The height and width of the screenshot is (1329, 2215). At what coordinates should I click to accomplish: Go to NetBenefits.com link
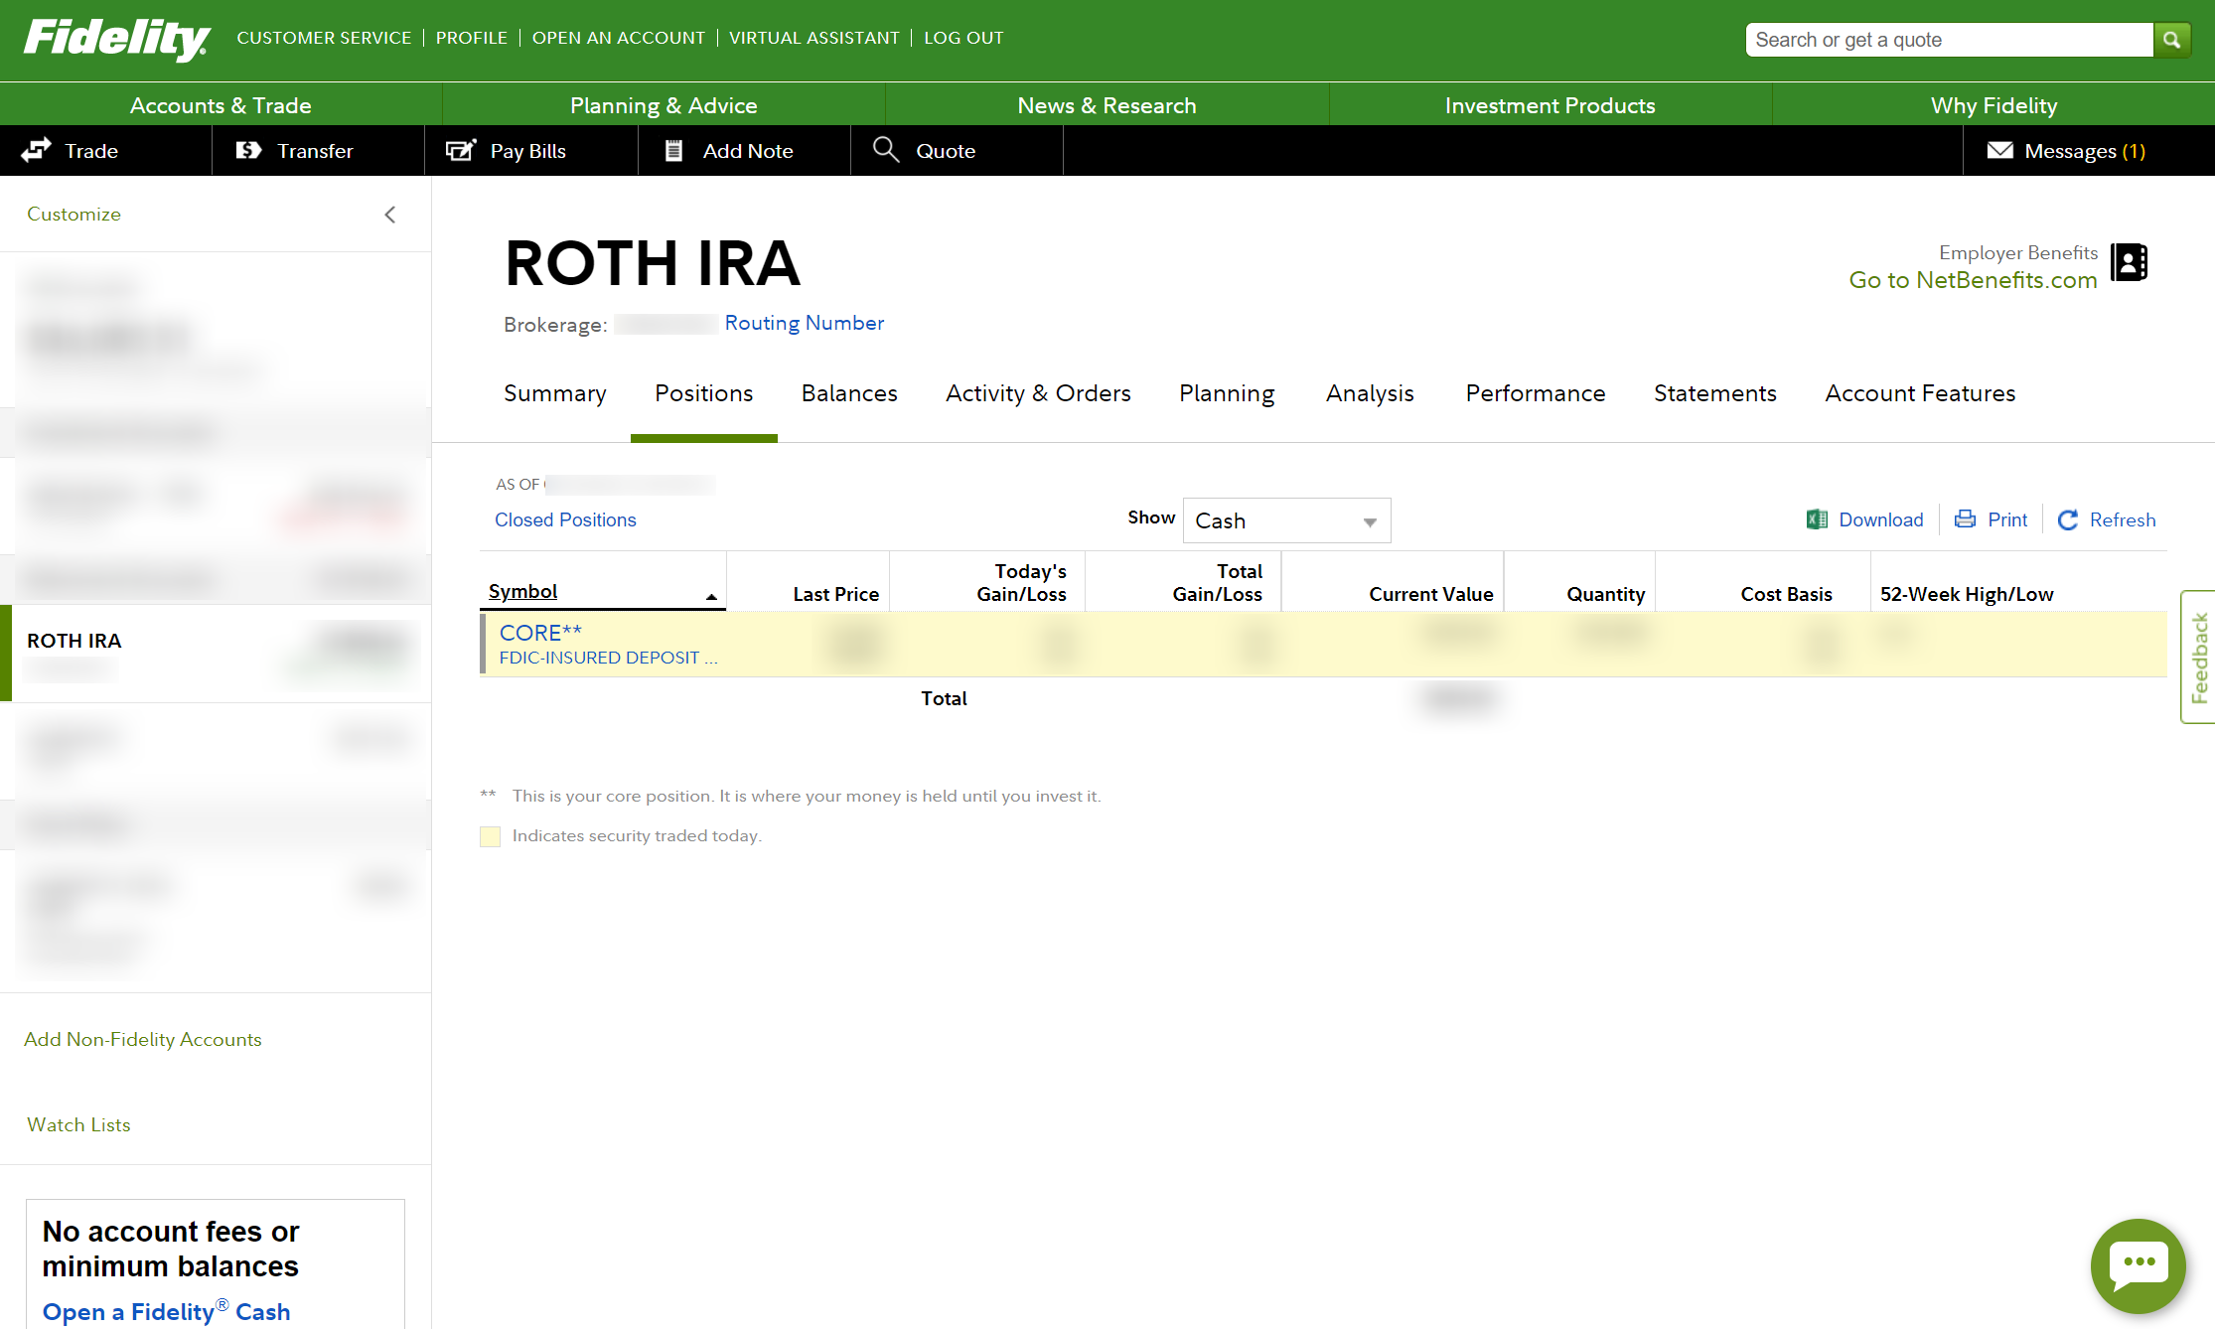pos(1973,280)
